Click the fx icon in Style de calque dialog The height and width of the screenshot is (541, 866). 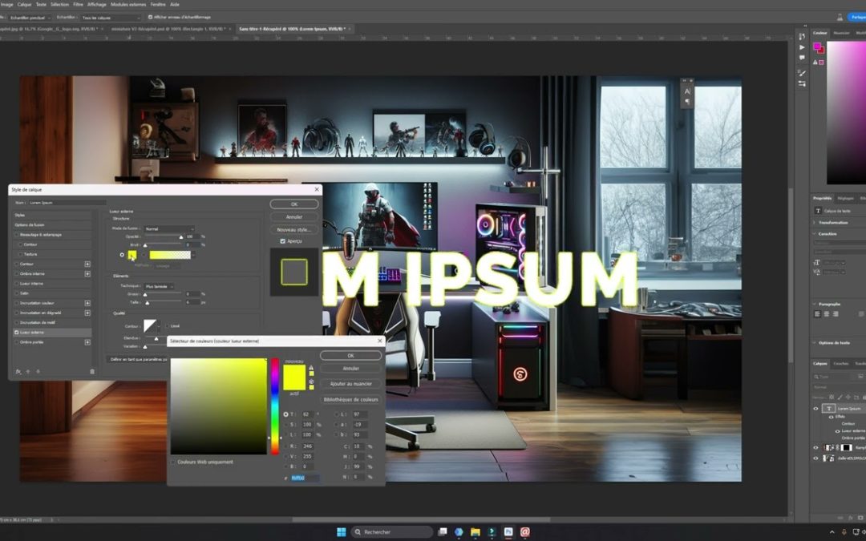click(18, 372)
